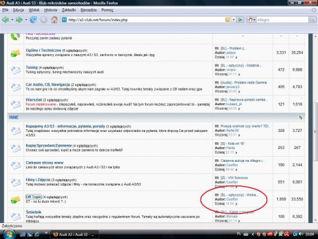
Task: Open Filmy i Zdjęcia forum link
Action: point(38,180)
